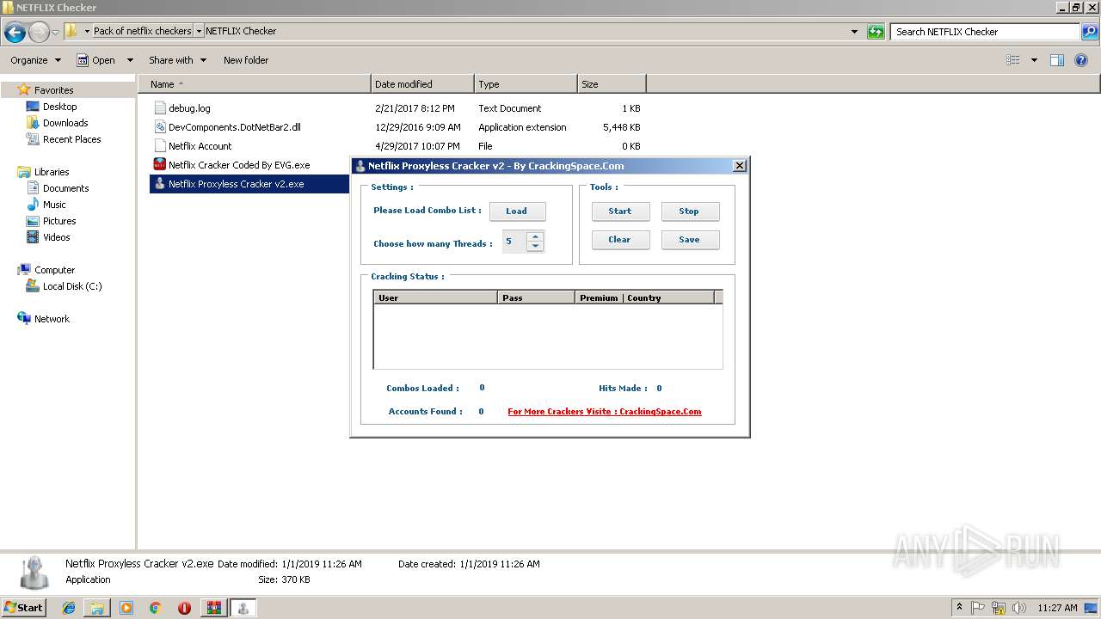The width and height of the screenshot is (1101, 619).
Task: Select Favorites in navigation pane
Action: [x=53, y=90]
